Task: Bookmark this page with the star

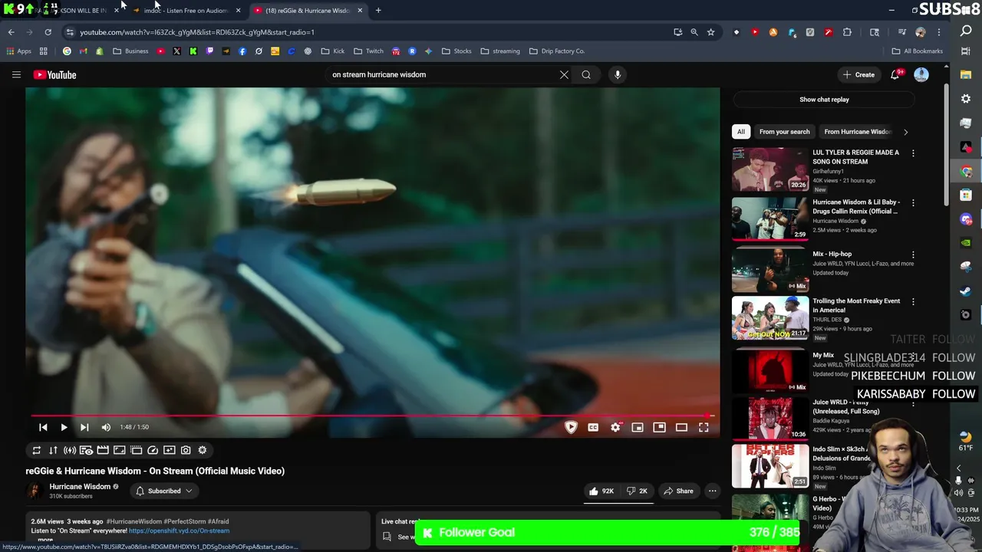Action: (x=711, y=32)
